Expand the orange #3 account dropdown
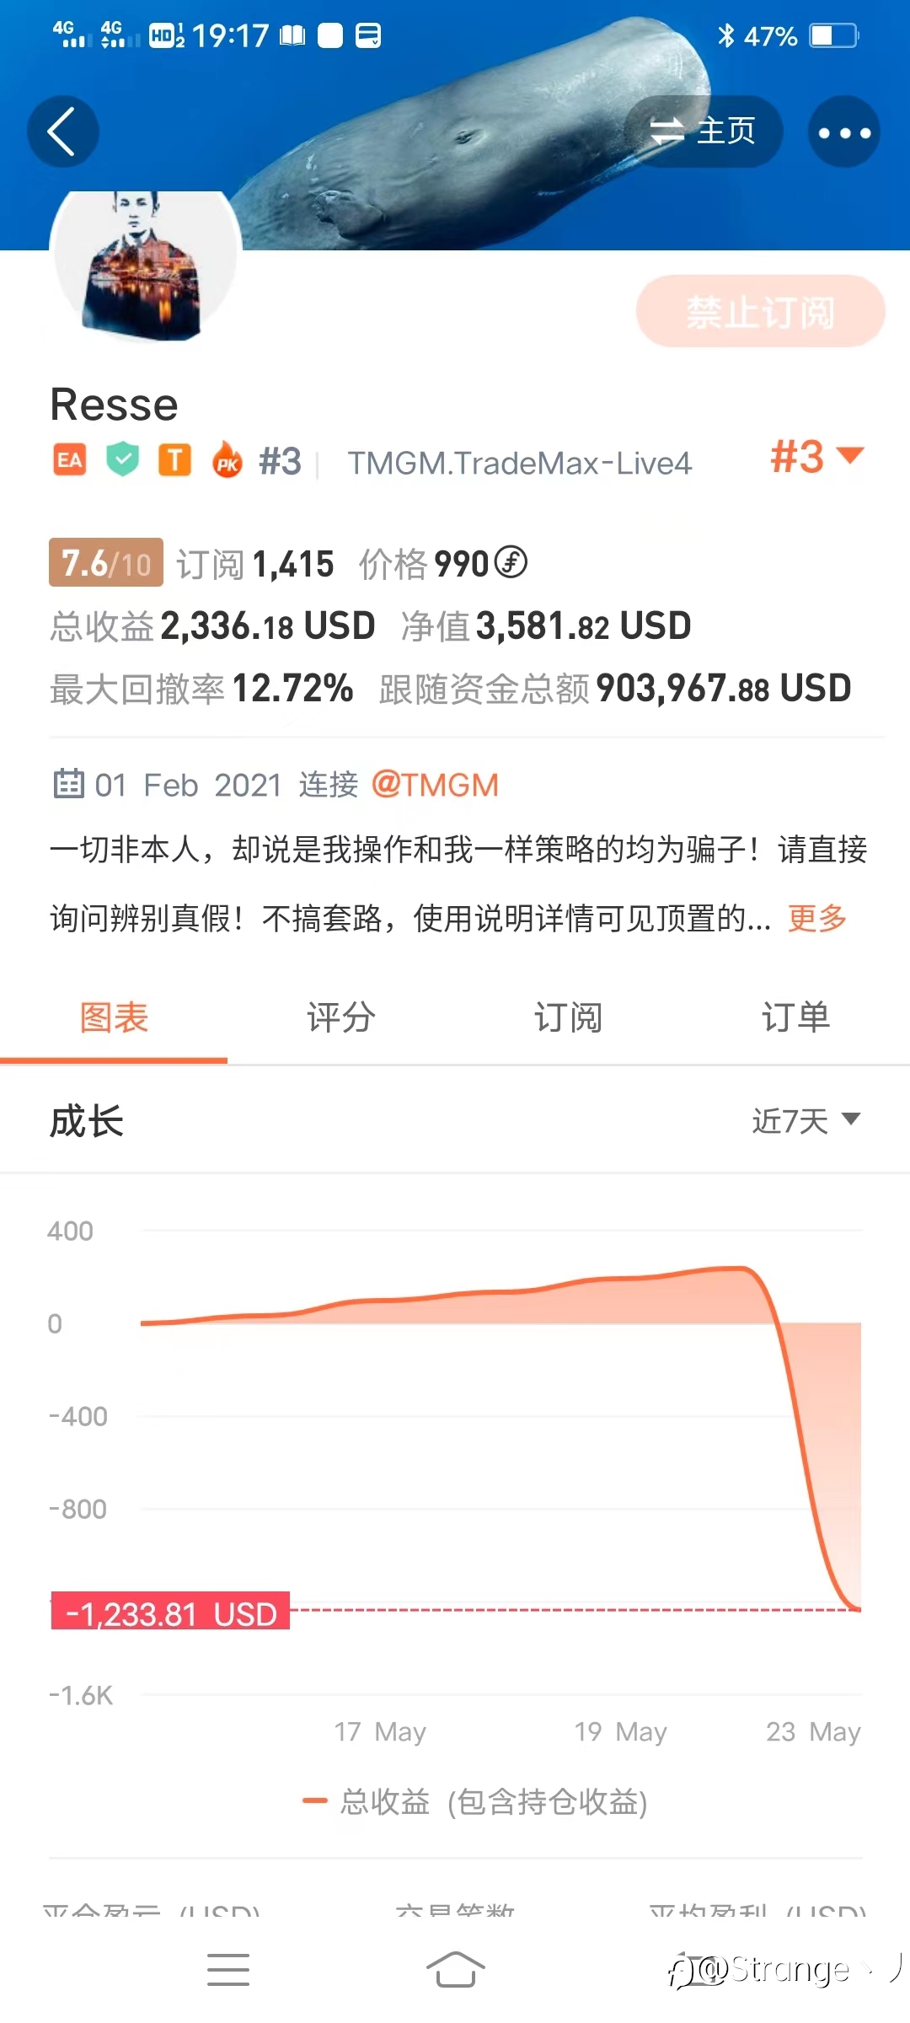Image resolution: width=910 pixels, height=2023 pixels. [817, 457]
